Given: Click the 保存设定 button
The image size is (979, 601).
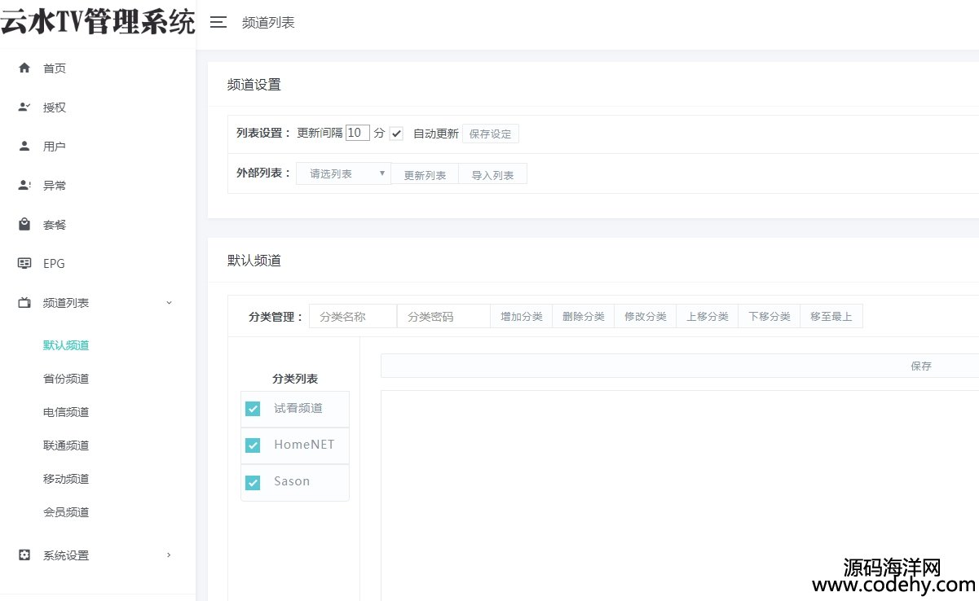Looking at the screenshot, I should [490, 134].
